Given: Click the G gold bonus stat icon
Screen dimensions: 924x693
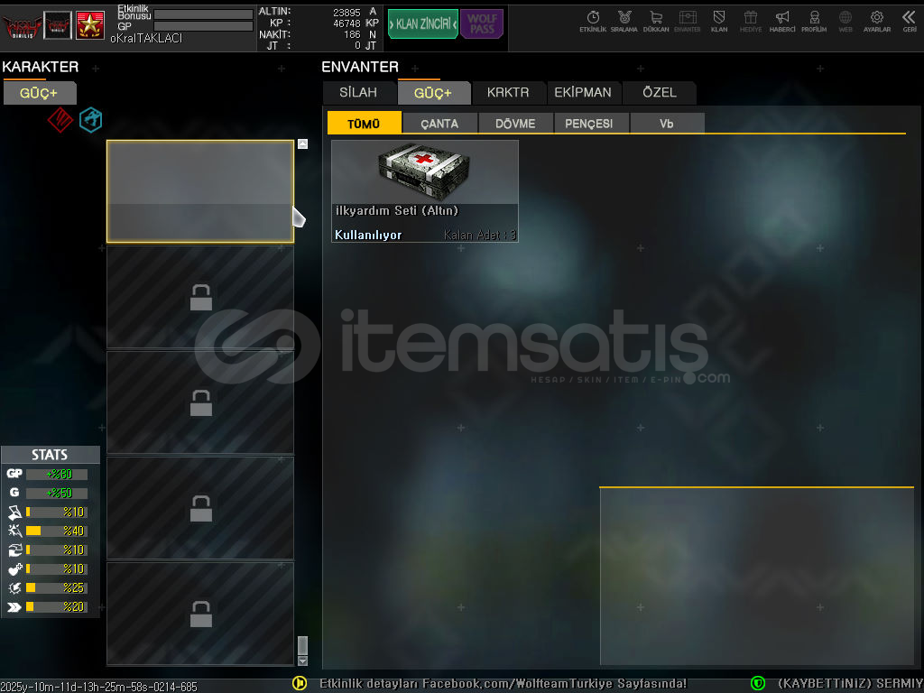Looking at the screenshot, I should pyautogui.click(x=14, y=493).
